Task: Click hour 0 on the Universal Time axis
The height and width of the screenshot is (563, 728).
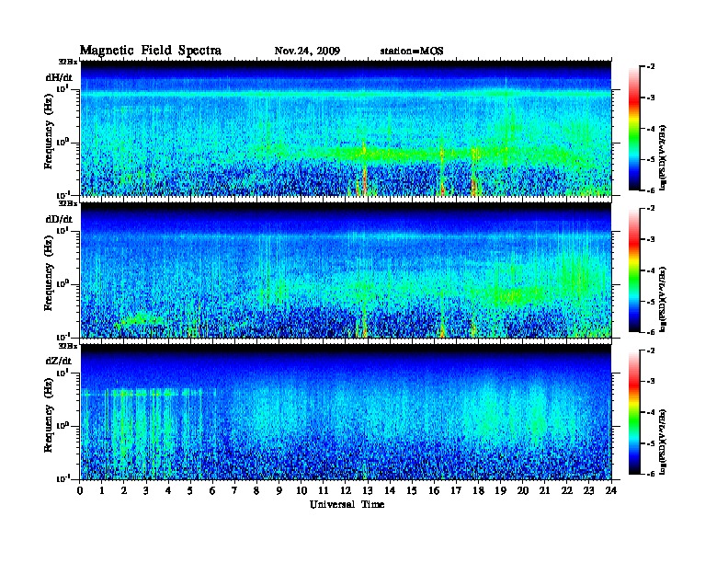Action: pos(80,490)
